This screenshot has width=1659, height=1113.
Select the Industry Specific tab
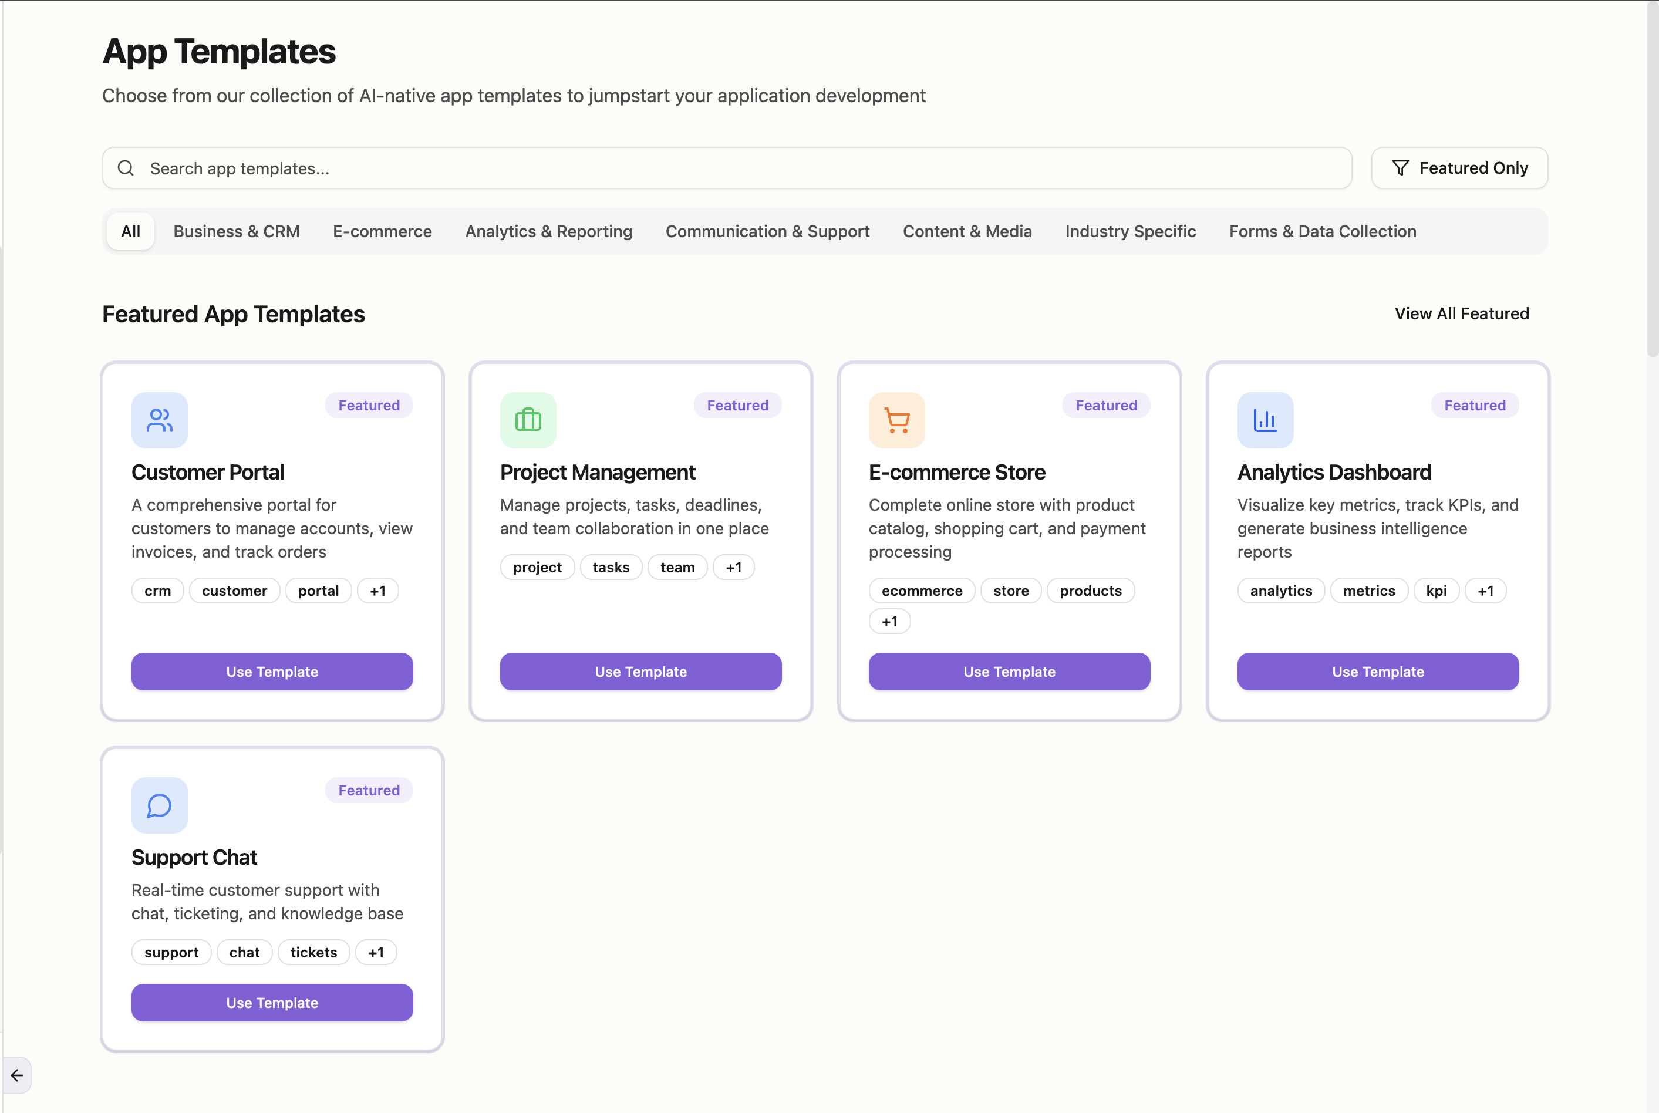(1130, 231)
